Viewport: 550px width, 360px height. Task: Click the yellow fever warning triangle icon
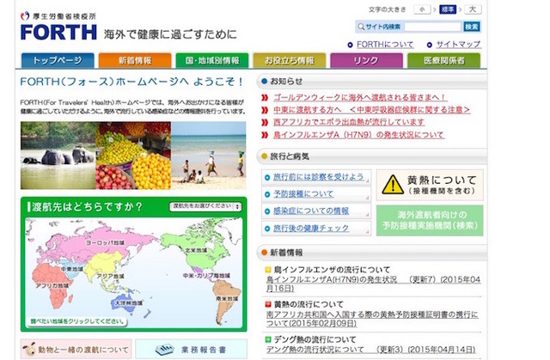(x=393, y=185)
